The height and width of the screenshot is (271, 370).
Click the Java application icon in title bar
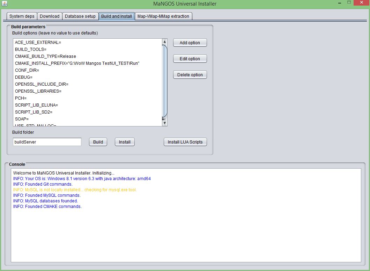5,3
